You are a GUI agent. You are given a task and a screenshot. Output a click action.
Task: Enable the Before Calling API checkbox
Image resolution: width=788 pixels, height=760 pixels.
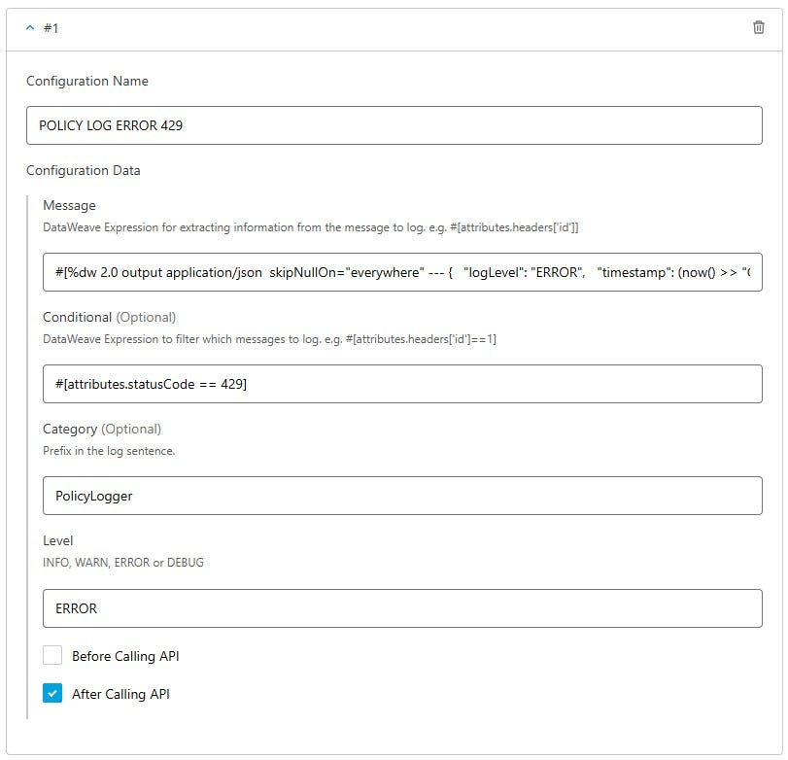point(52,655)
